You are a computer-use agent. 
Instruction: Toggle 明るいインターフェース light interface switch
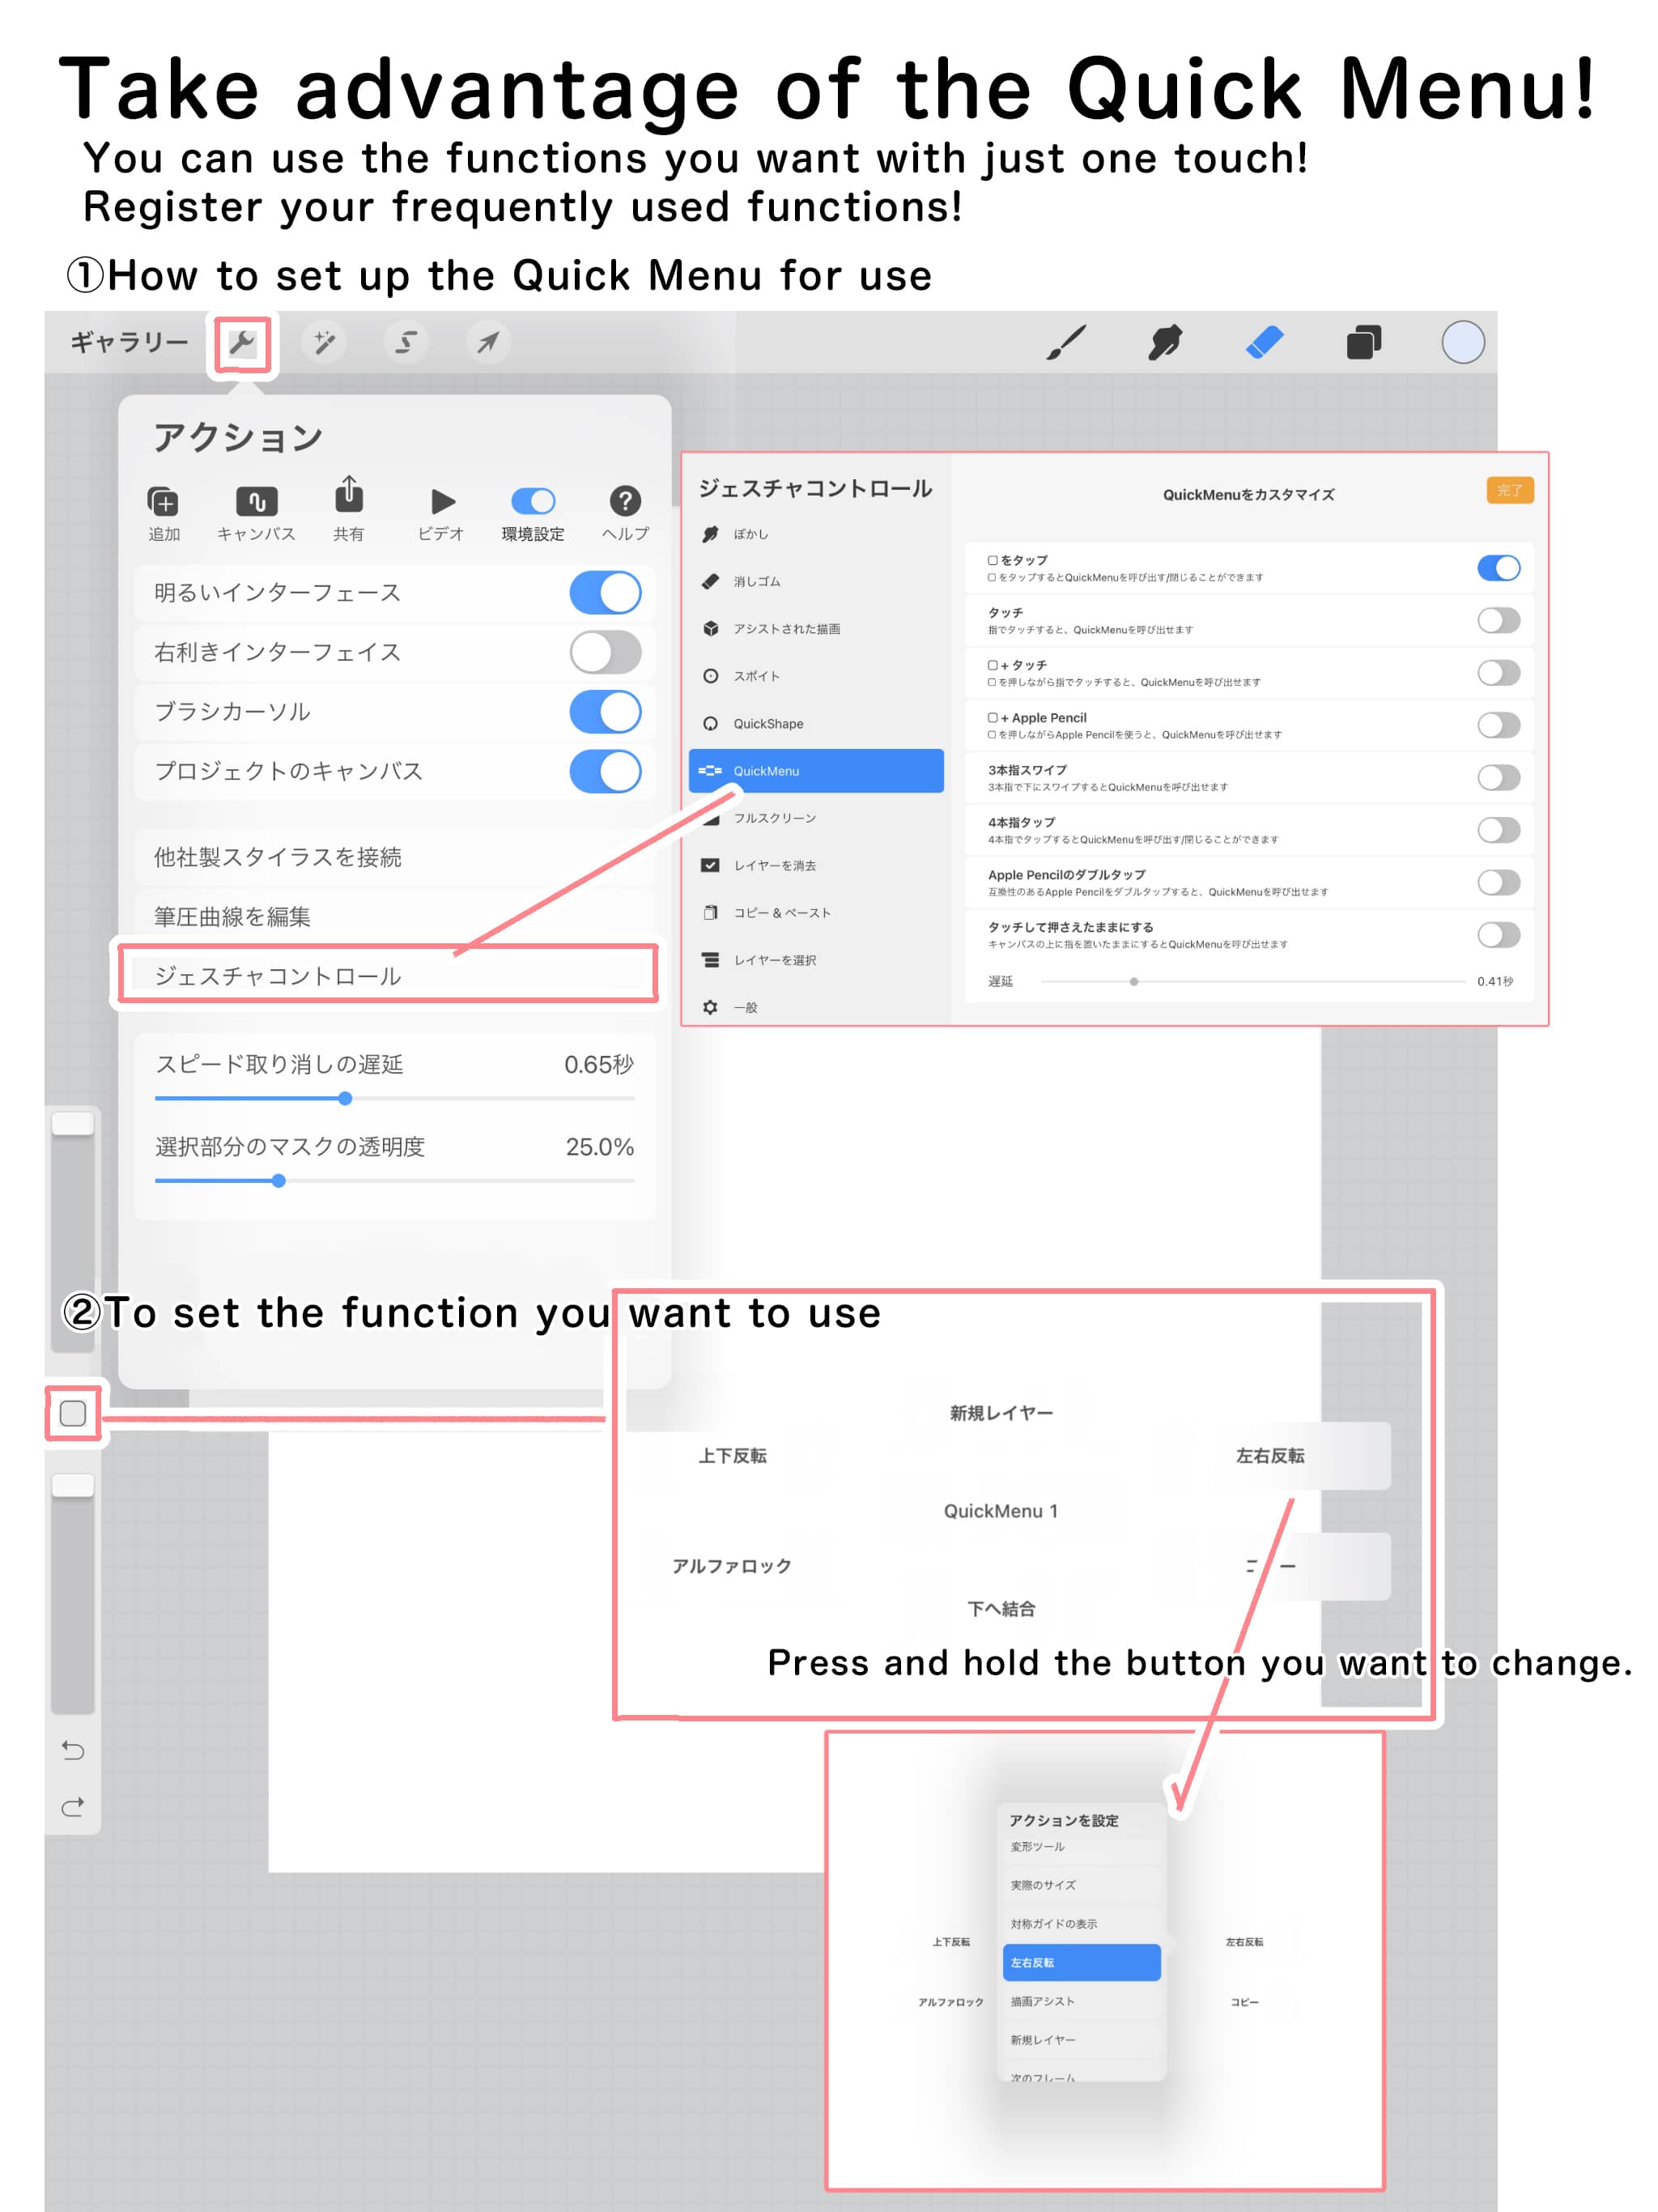pos(605,593)
